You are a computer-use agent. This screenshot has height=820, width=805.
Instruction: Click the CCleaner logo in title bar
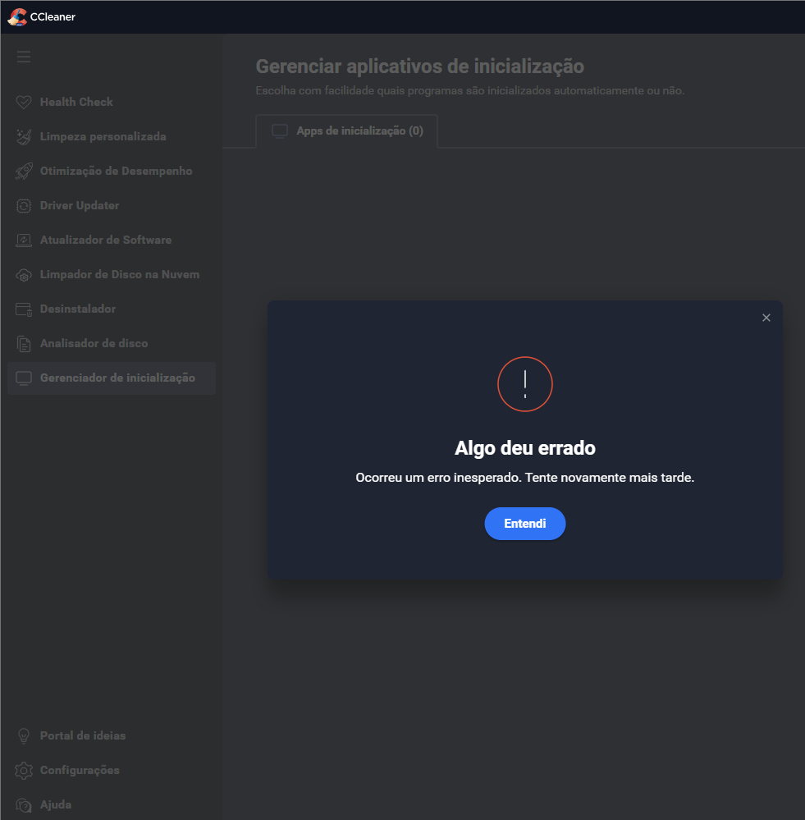pos(17,16)
